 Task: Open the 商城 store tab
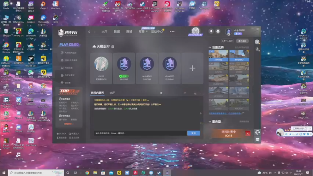[129, 32]
